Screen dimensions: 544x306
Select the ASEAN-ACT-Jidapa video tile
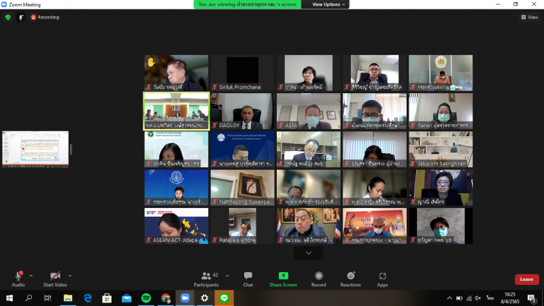(176, 226)
